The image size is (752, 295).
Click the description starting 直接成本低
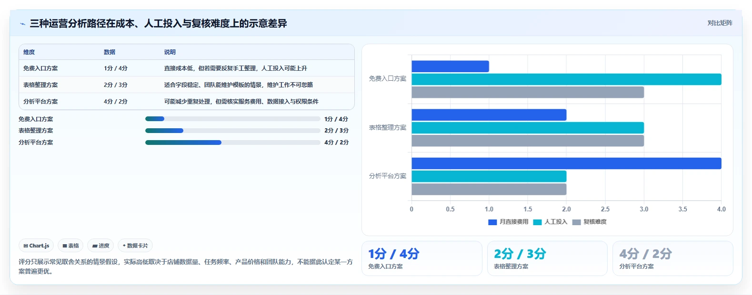tap(236, 68)
